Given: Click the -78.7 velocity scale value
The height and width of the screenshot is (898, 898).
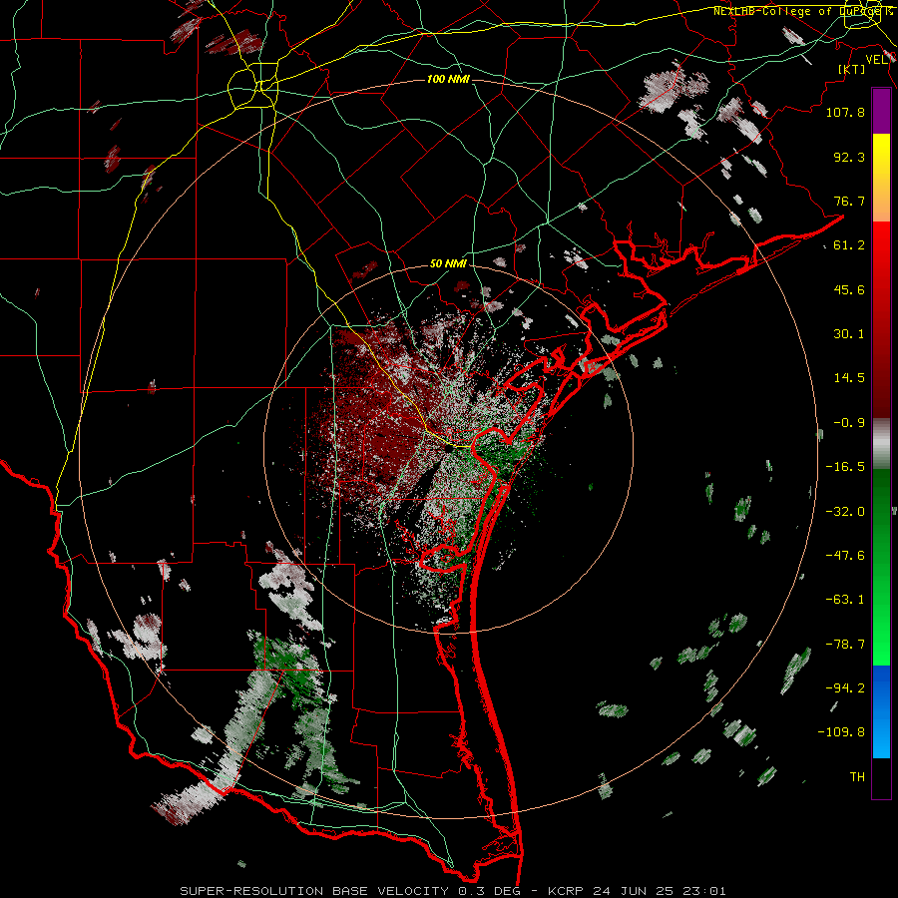Looking at the screenshot, I should [845, 645].
